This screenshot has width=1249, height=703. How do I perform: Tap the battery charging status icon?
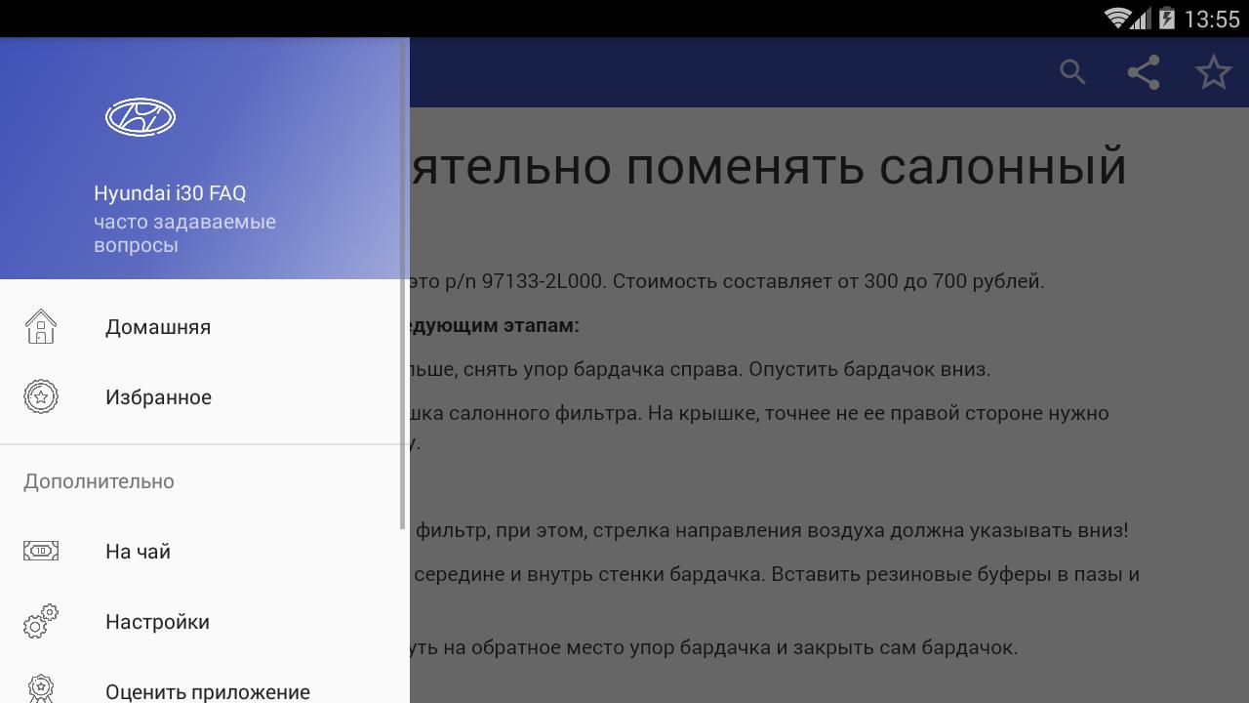click(x=1166, y=18)
